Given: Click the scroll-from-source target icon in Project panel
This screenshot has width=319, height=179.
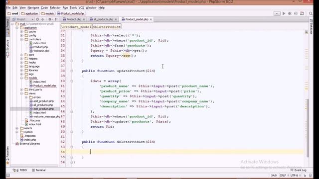Looking at the screenshot, I should click(37, 19).
